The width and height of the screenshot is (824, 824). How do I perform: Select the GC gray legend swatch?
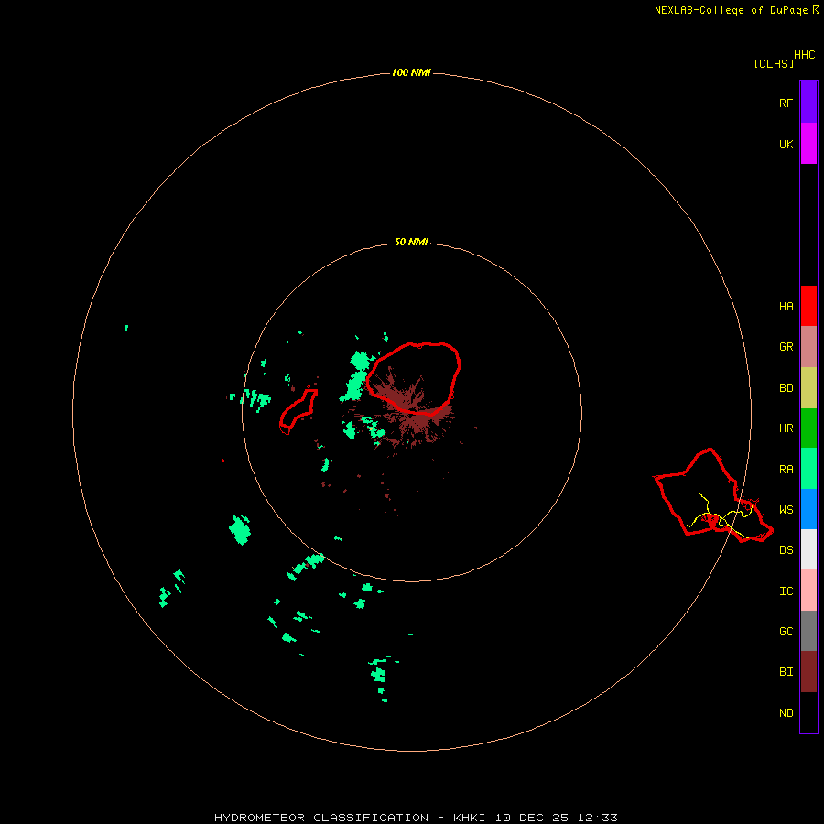(808, 631)
